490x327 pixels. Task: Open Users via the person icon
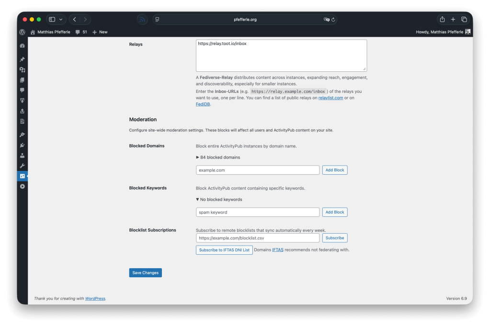pyautogui.click(x=22, y=156)
